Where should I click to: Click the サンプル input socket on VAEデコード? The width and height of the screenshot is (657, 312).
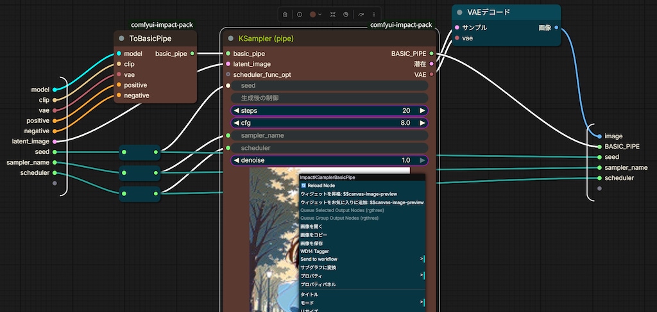coord(457,28)
